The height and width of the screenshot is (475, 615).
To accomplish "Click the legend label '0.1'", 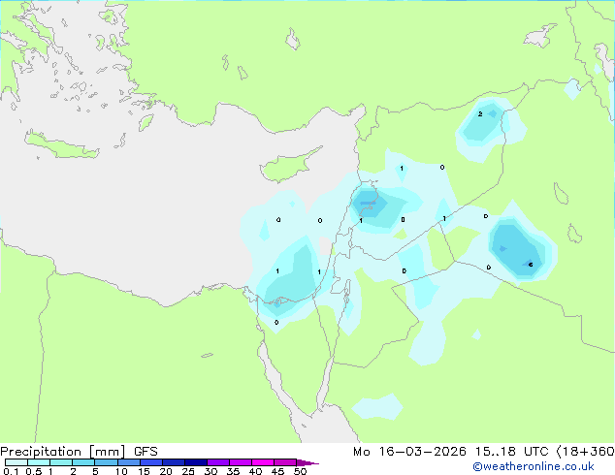I will (11, 471).
